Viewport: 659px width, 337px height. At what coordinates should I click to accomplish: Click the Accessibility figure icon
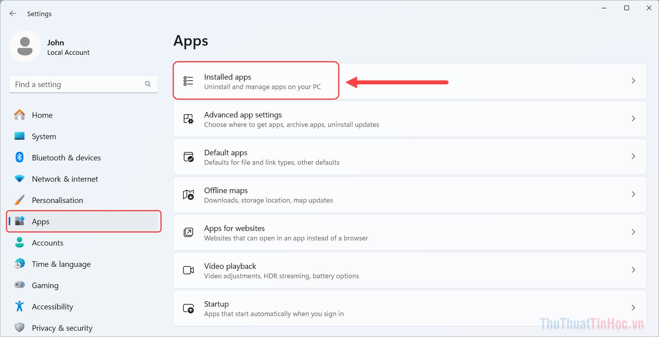click(19, 306)
